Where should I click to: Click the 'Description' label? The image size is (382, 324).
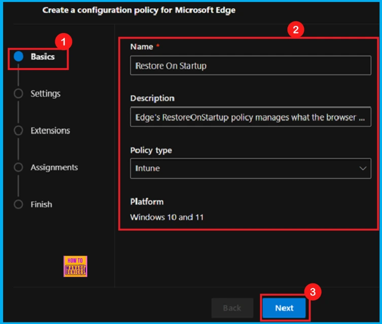click(152, 98)
